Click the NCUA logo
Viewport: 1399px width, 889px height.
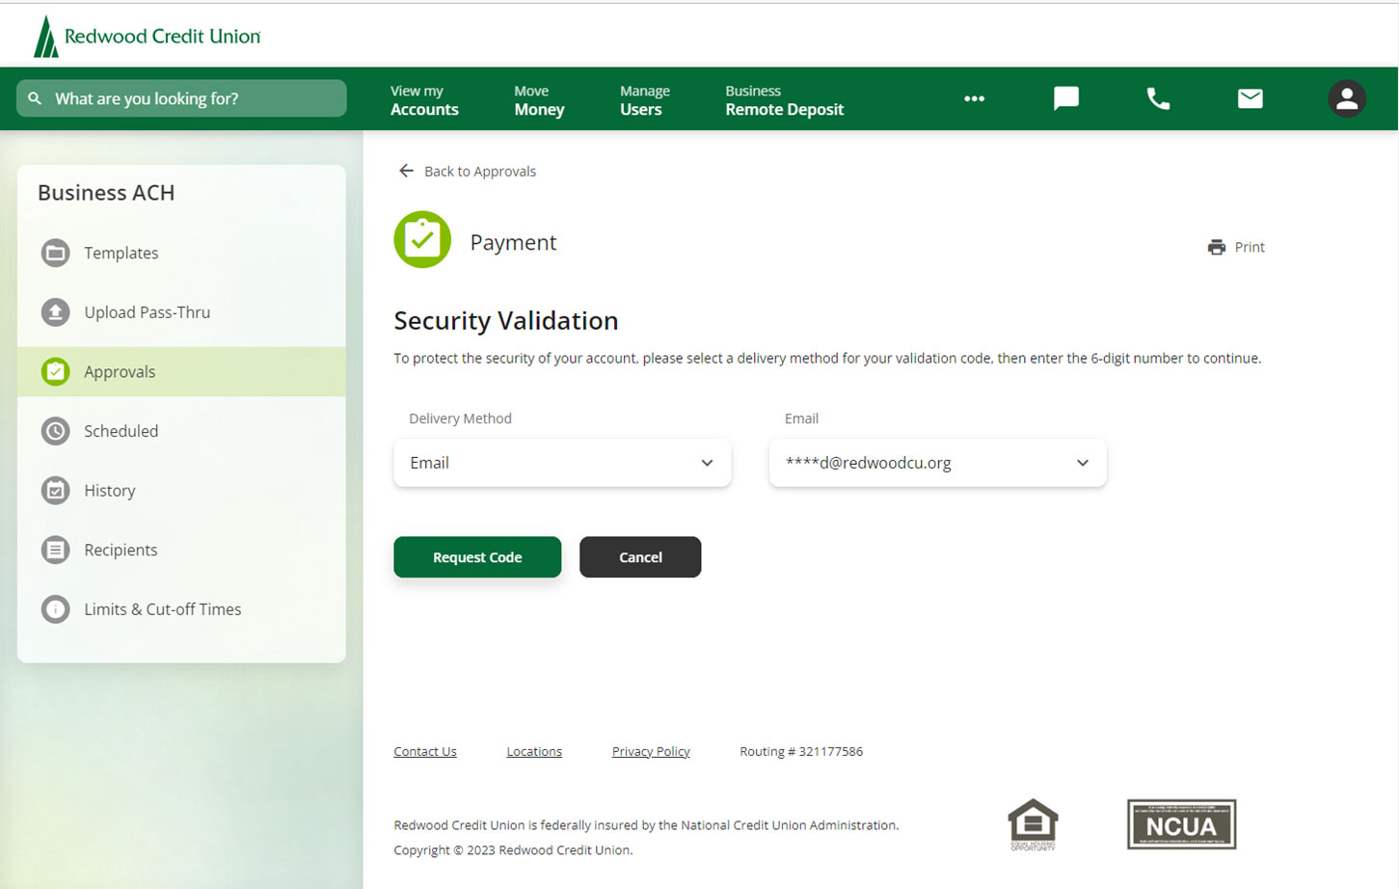[x=1181, y=824]
